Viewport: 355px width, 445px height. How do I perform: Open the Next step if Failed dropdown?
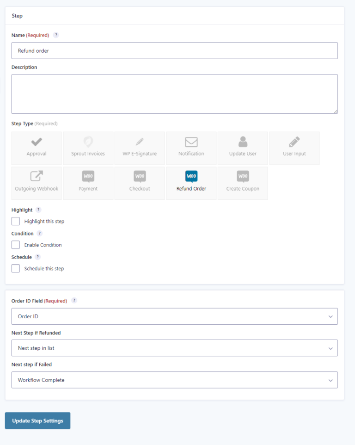(174, 380)
